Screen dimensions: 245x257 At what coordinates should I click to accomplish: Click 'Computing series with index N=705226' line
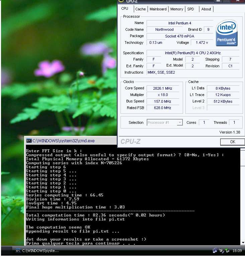click(x=74, y=163)
